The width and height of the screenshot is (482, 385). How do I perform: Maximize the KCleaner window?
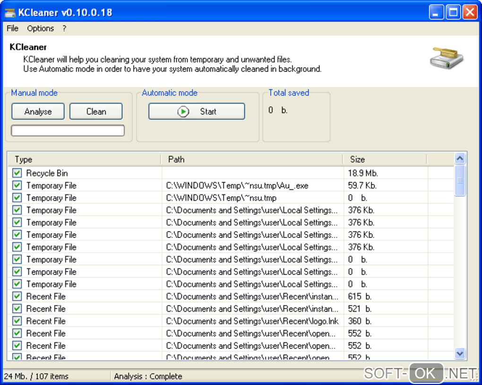pos(453,12)
